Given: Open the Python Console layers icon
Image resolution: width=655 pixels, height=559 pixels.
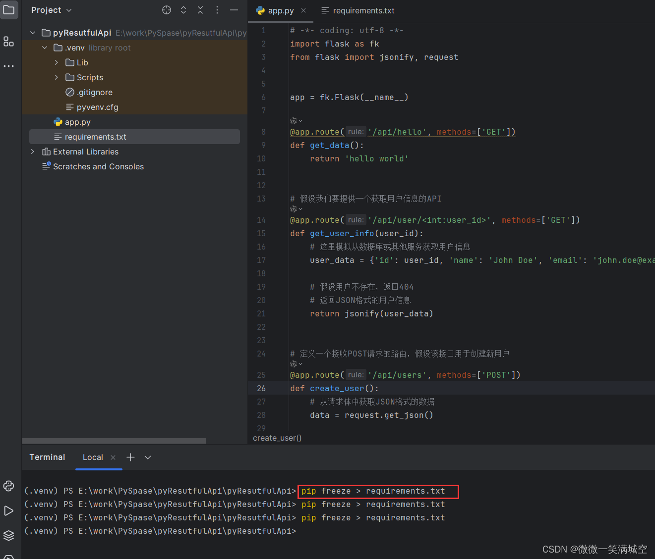Looking at the screenshot, I should (x=9, y=535).
